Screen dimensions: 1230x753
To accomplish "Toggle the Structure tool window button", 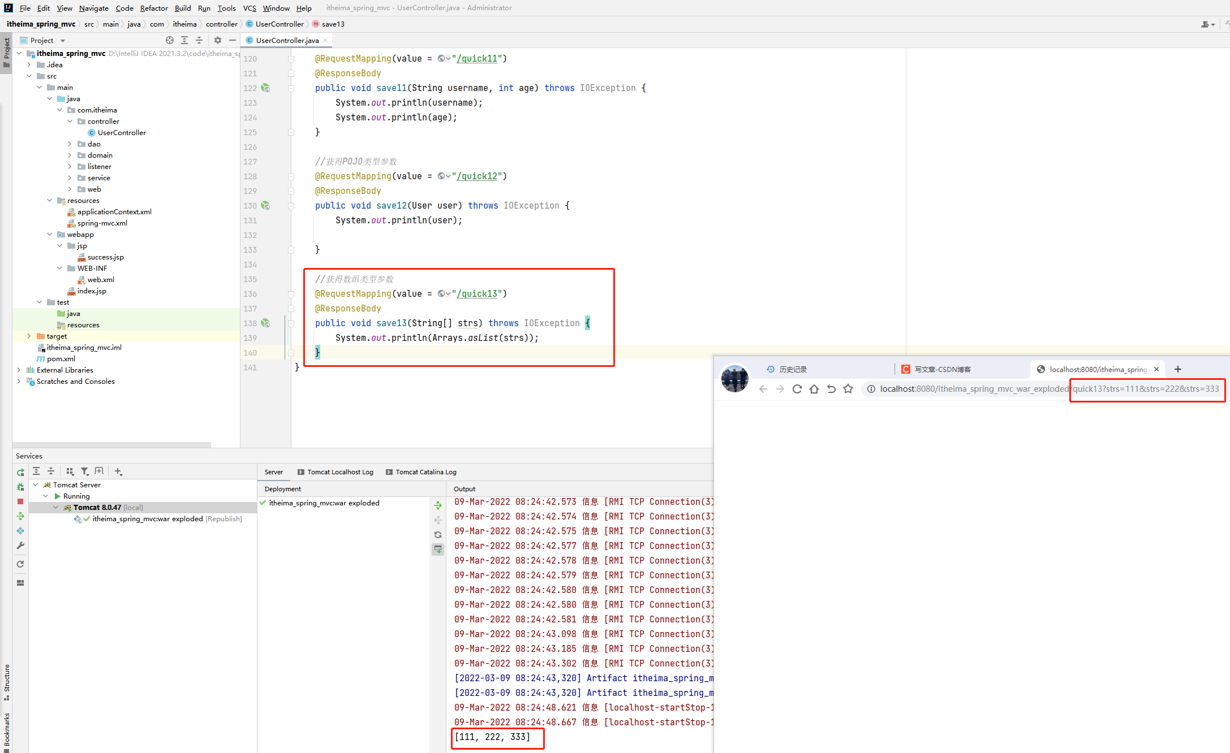I will (x=7, y=681).
